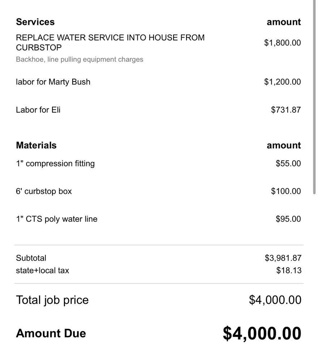Select the REPLACE WATER SERVICE line item
The height and width of the screenshot is (361, 318).
pyautogui.click(x=110, y=43)
